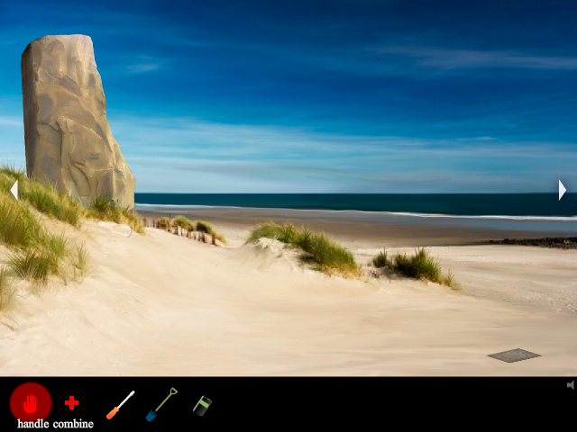Select the red hand handle tool
Screen dimensions: 577x432
31,403
